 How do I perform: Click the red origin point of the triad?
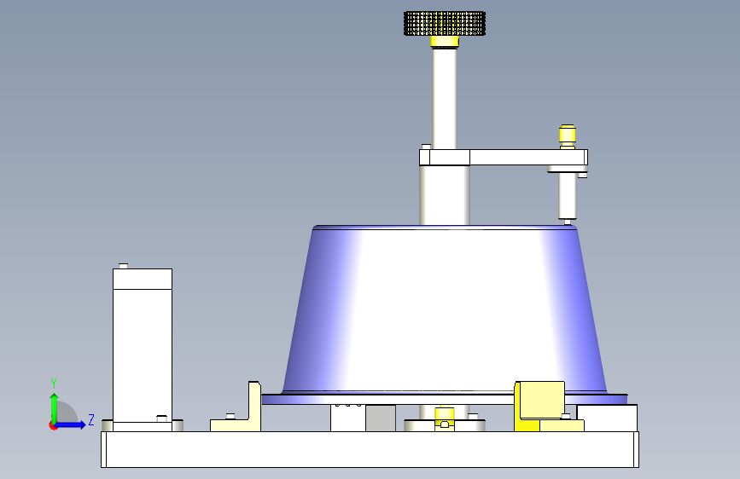point(53,425)
